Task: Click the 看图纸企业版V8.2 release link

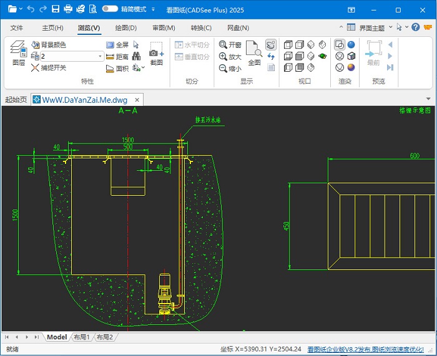Action: click(x=371, y=349)
